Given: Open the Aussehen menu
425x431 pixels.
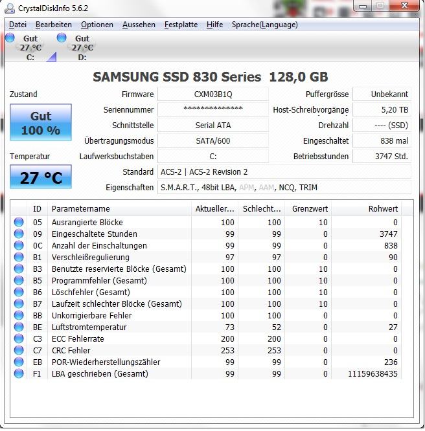Looking at the screenshot, I should tap(139, 25).
